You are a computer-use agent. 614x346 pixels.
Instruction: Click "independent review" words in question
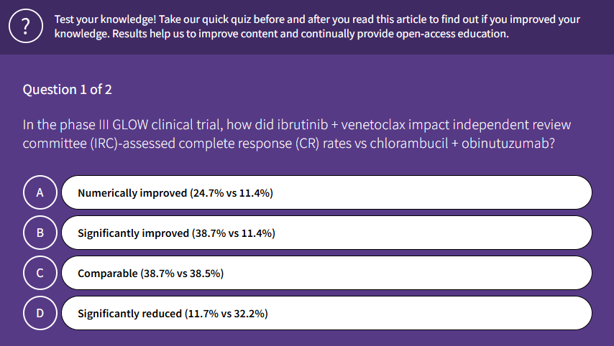click(512, 125)
